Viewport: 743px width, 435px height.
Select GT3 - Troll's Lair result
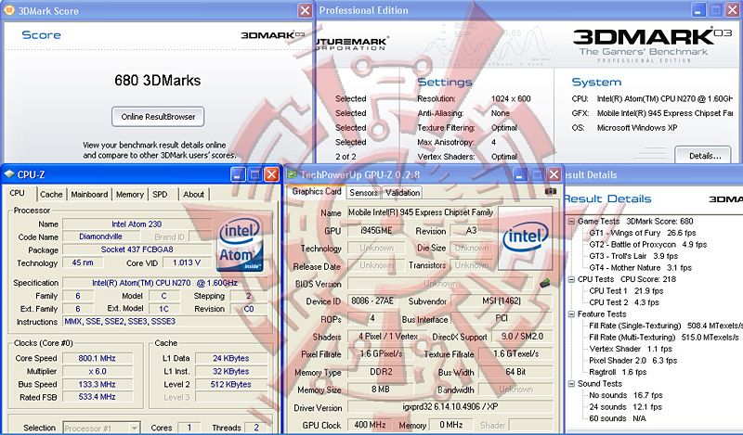coord(633,256)
